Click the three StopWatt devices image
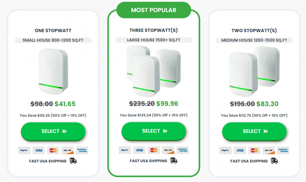Viewport: 306px width, 182px height. tap(153, 70)
